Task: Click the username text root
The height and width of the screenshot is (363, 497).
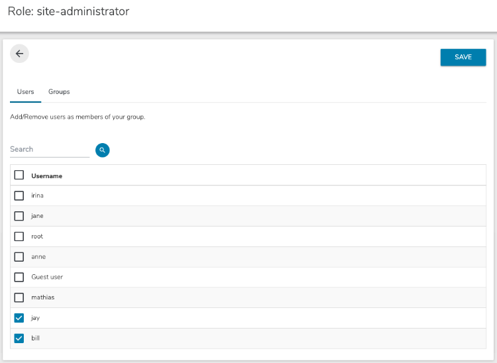Action: (x=37, y=236)
